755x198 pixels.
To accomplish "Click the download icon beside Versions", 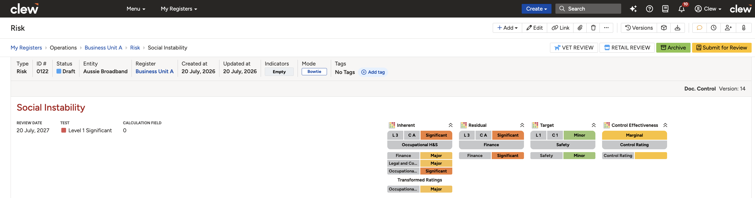I will 677,28.
